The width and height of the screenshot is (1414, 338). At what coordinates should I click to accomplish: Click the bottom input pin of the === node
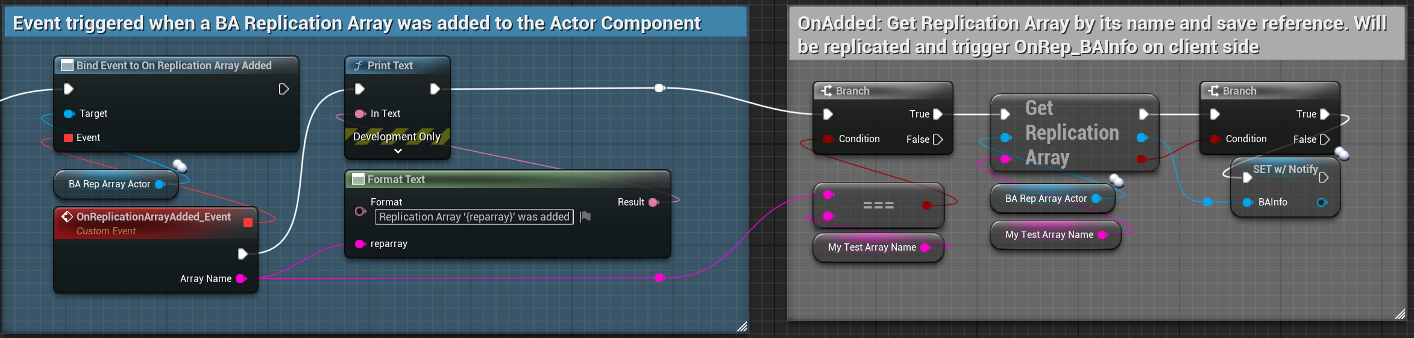[x=829, y=216]
